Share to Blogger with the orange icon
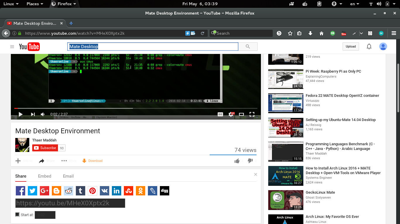This screenshot has height=224, width=400. [x=57, y=191]
